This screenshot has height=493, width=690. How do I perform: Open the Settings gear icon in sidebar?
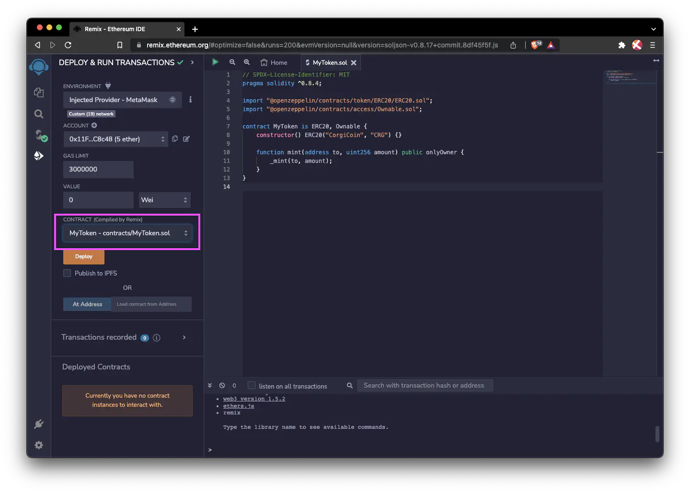click(39, 445)
